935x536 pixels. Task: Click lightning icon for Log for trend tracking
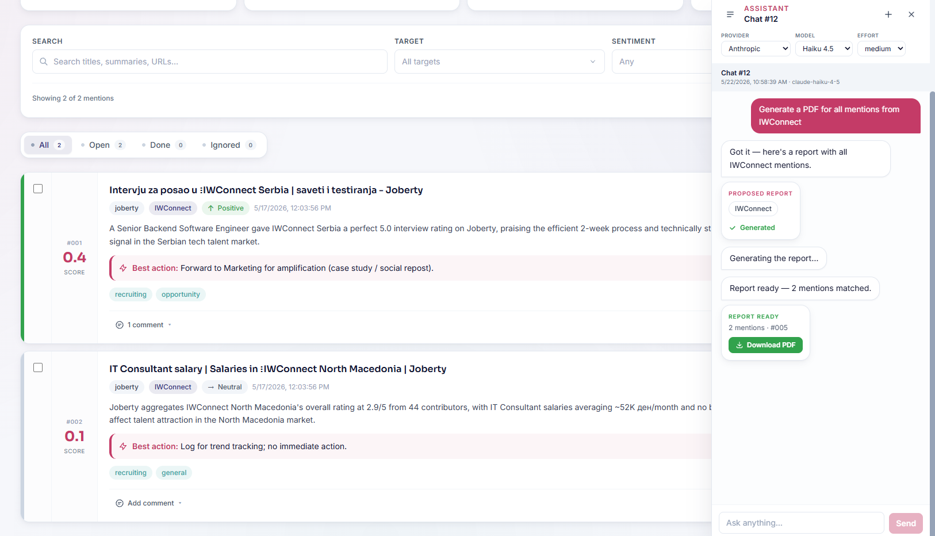tap(123, 446)
